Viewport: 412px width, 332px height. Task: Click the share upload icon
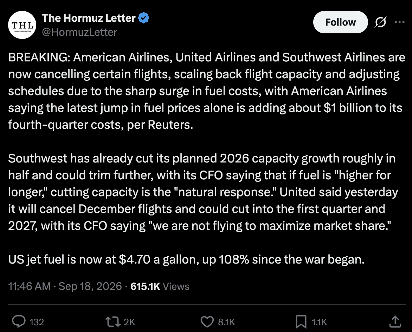[x=395, y=322]
